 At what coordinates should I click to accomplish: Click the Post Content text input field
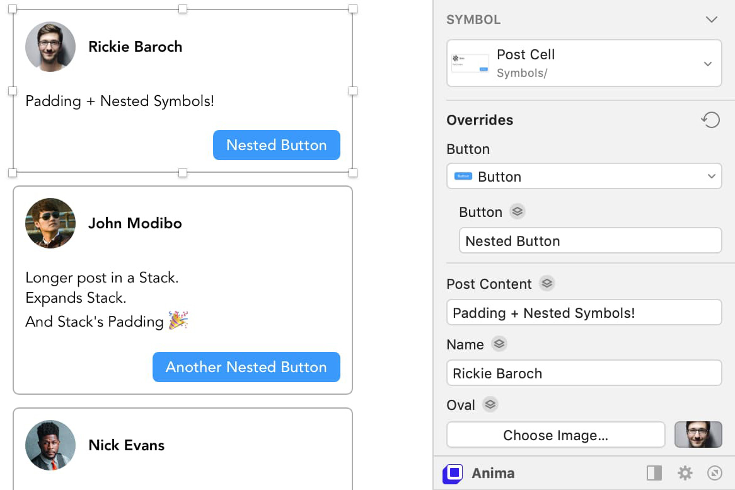[x=584, y=312]
